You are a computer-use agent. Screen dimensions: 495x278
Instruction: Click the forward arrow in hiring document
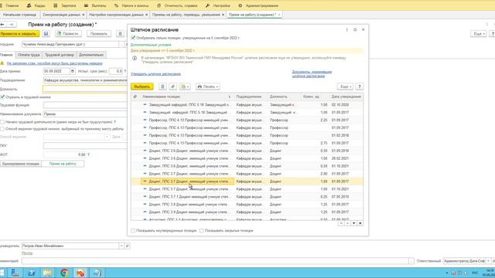(x=12, y=25)
